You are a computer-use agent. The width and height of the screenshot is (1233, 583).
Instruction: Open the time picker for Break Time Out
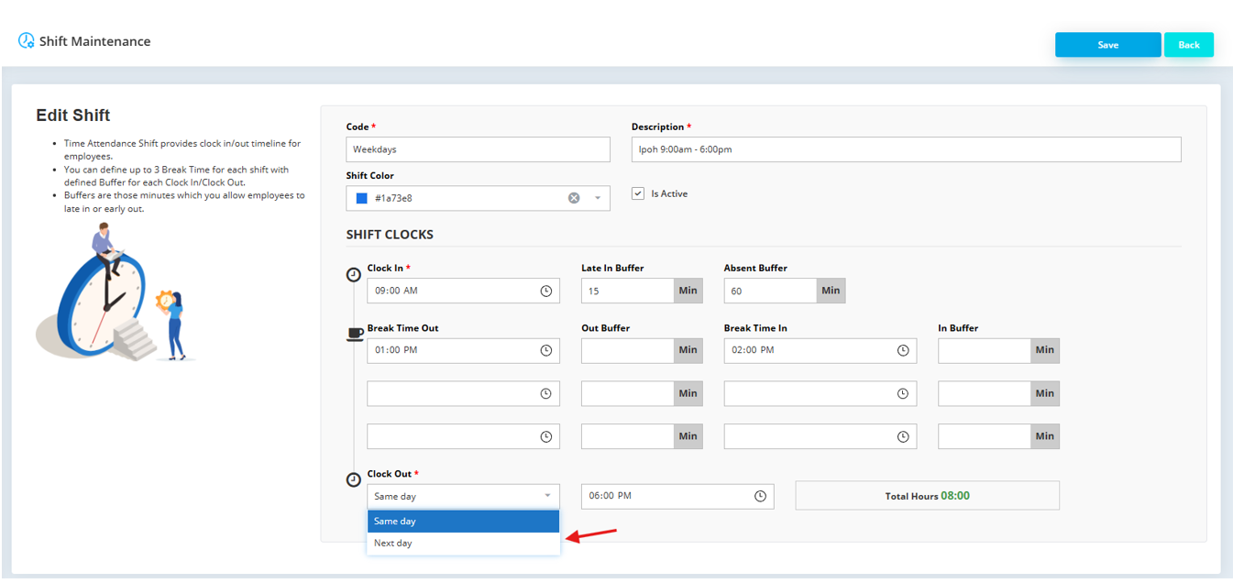pos(547,350)
